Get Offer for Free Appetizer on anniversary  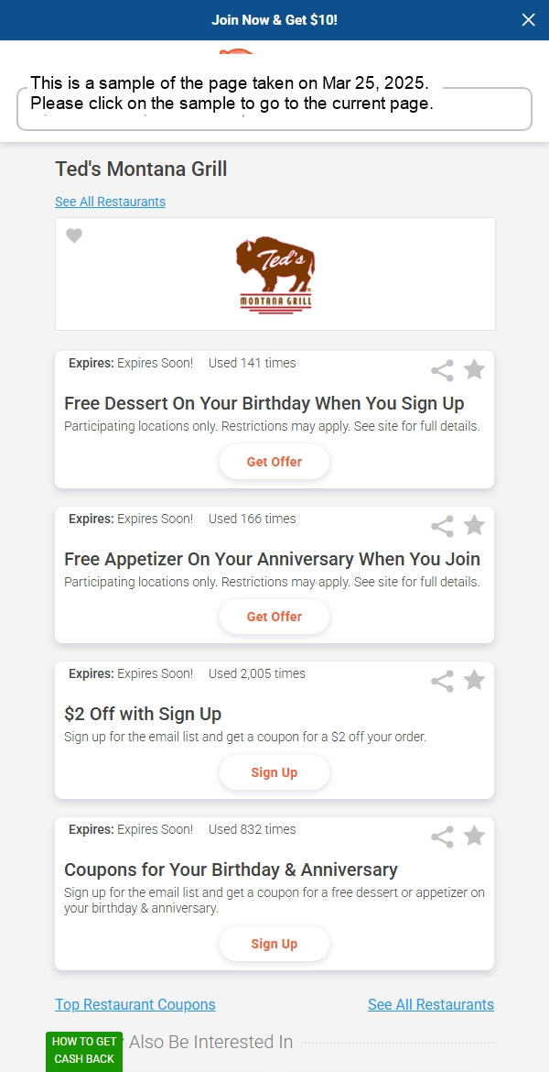(274, 617)
